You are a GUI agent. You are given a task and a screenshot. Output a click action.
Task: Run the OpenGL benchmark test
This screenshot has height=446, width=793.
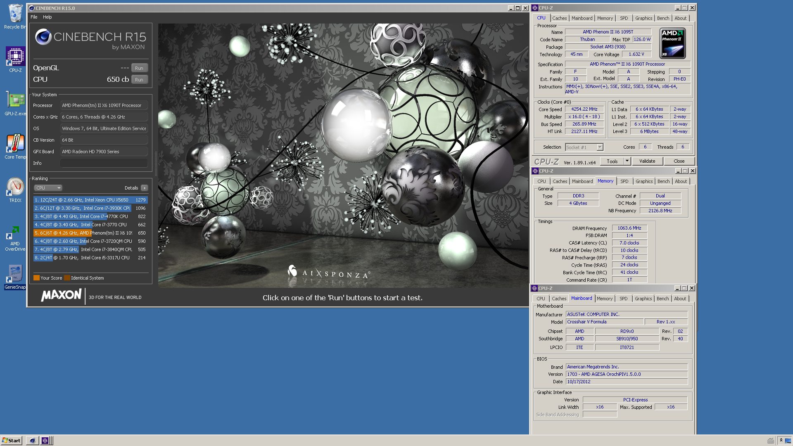coord(139,68)
